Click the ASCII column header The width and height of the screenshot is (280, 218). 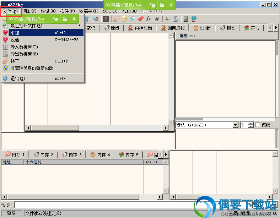[x=153, y=162]
